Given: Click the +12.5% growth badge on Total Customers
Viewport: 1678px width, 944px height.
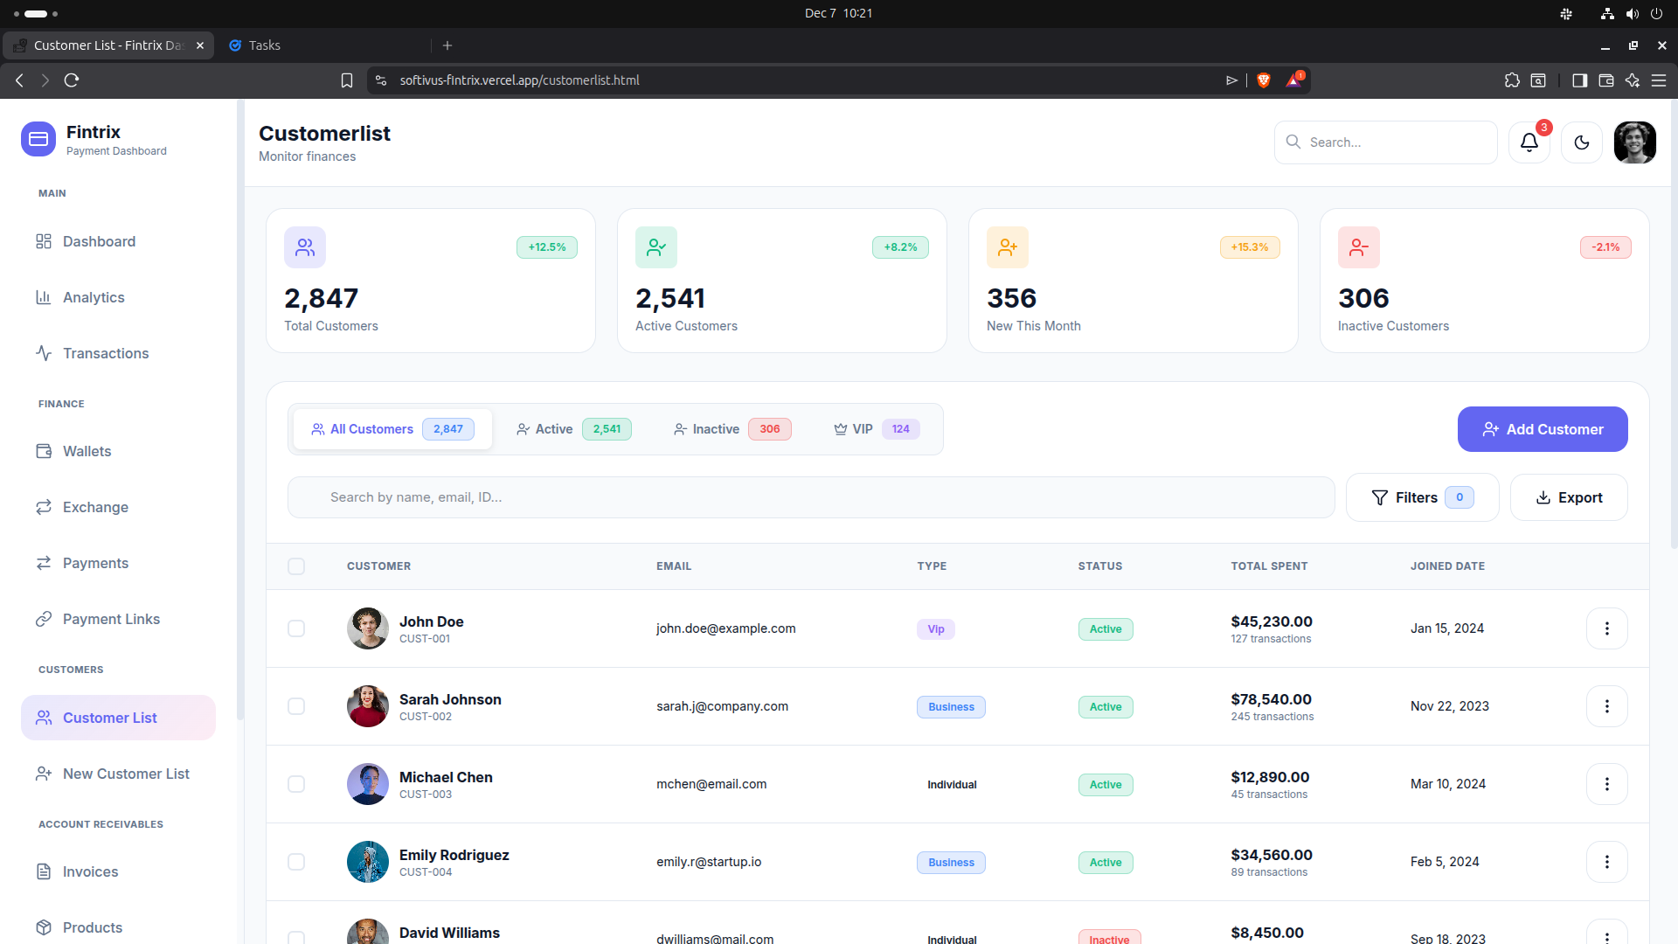Looking at the screenshot, I should [546, 247].
